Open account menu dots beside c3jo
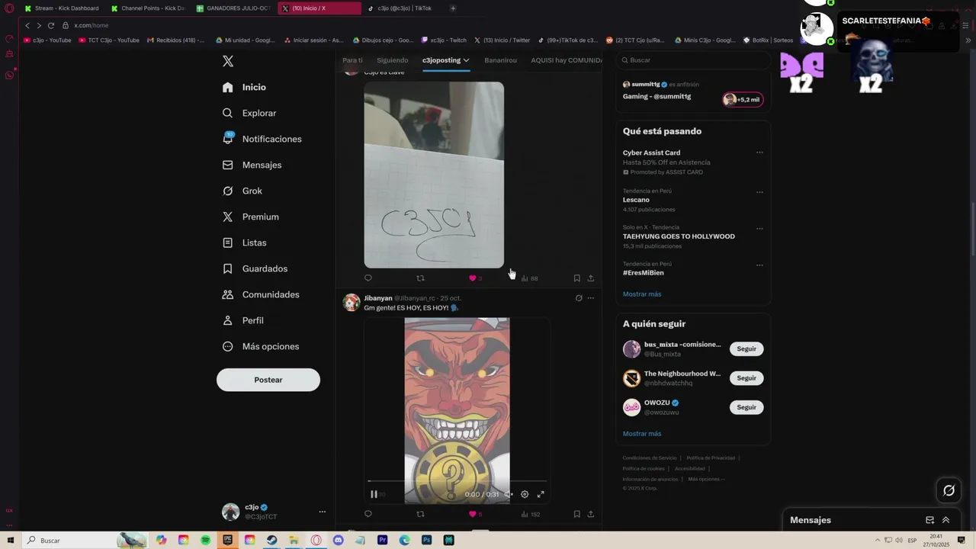Viewport: 976px width, 549px height. pyautogui.click(x=322, y=512)
